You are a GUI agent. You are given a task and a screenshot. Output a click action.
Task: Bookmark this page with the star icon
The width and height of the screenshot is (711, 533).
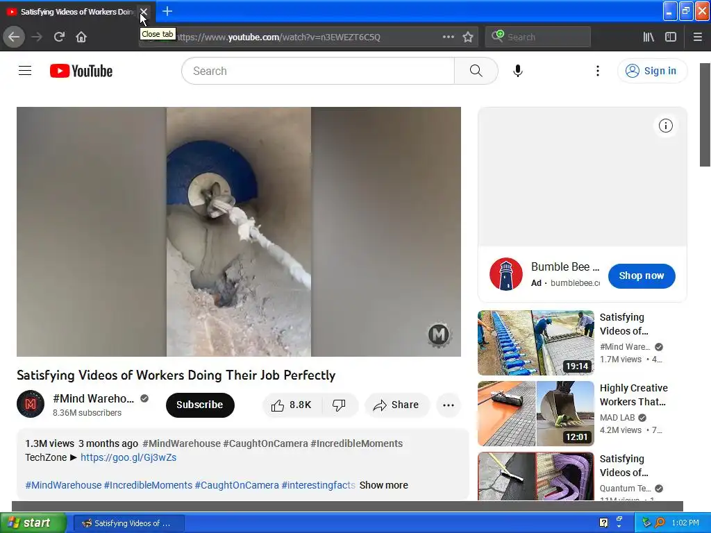pos(468,37)
